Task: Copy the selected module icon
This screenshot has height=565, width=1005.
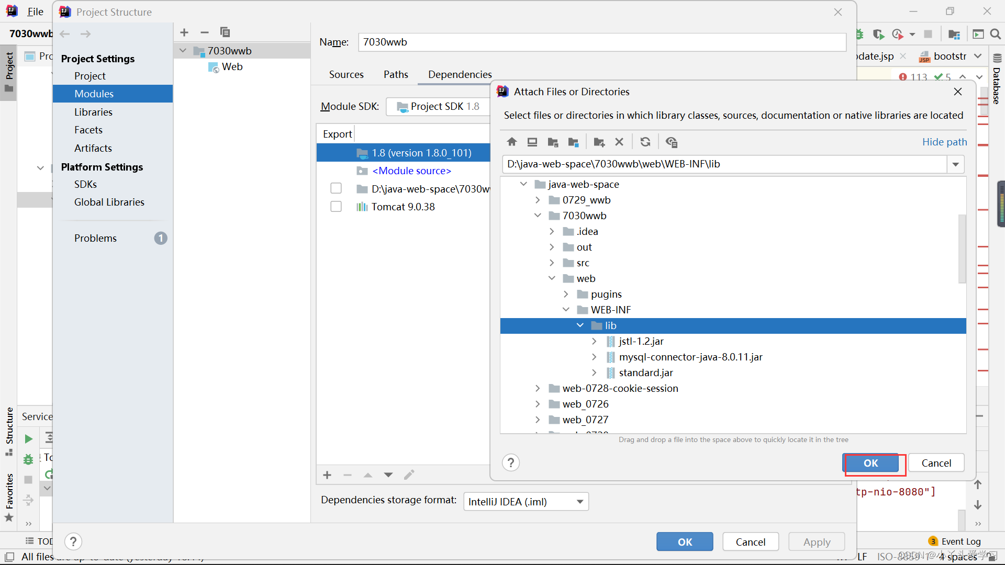Action: (225, 32)
